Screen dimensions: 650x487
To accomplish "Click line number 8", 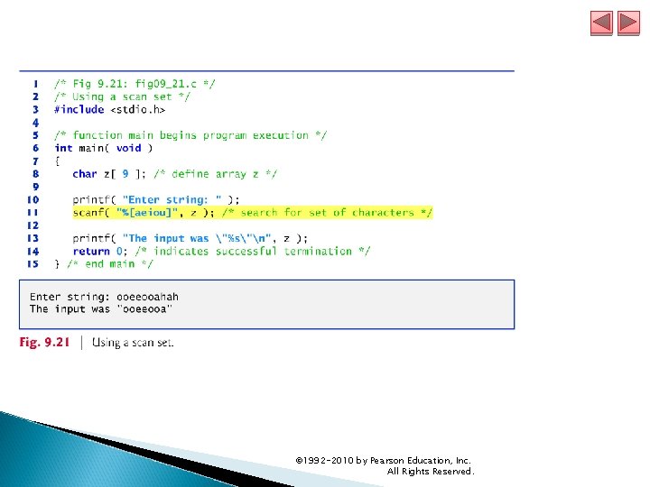I will (x=35, y=174).
